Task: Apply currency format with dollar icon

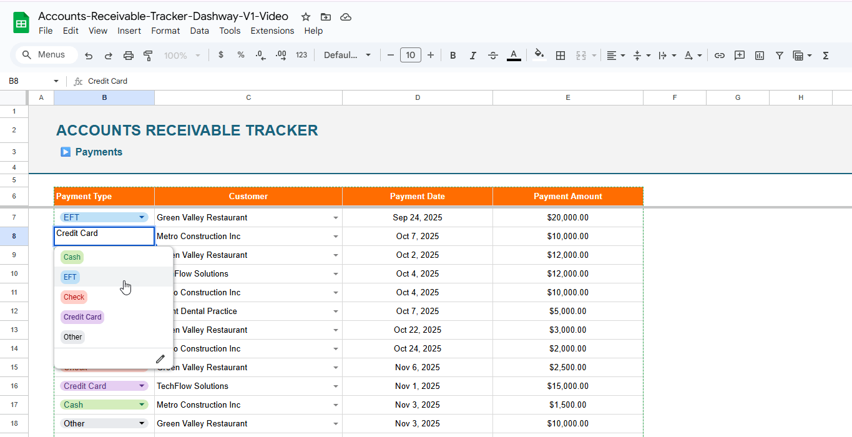Action: tap(221, 55)
